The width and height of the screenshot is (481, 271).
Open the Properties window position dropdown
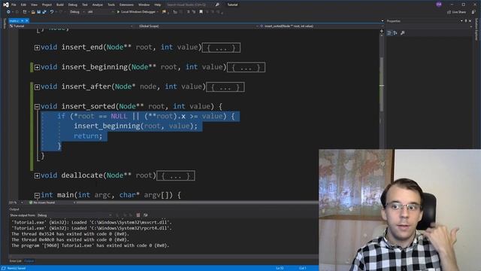point(461,21)
